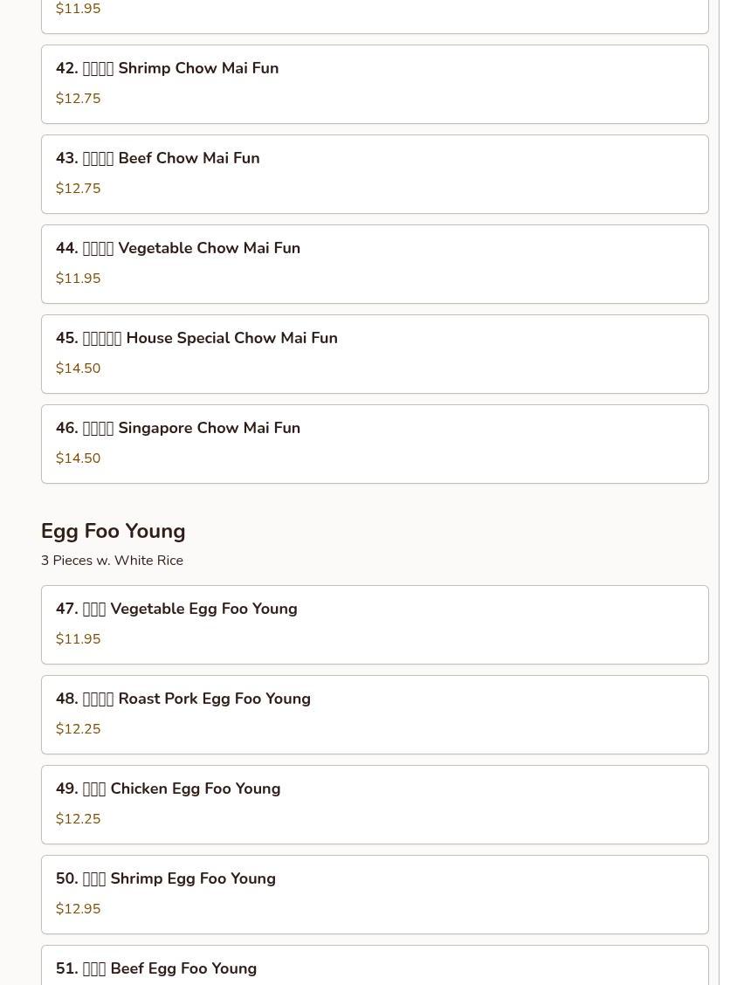Click the partially visible $11.95 card at top
This screenshot has width=737, height=985.
374,15
